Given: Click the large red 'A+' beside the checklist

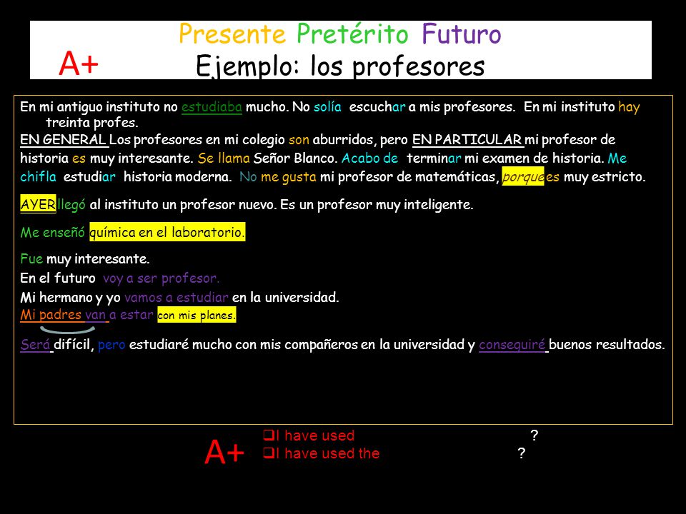Looking at the screenshot, I should tap(224, 451).
